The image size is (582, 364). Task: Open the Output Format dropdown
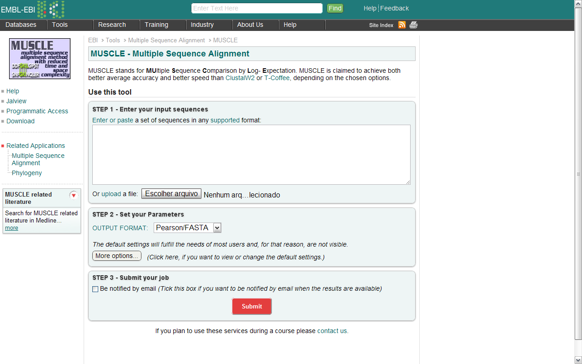pyautogui.click(x=187, y=228)
